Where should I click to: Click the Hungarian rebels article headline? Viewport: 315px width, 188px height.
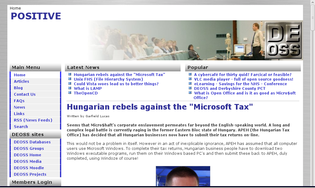click(x=160, y=107)
